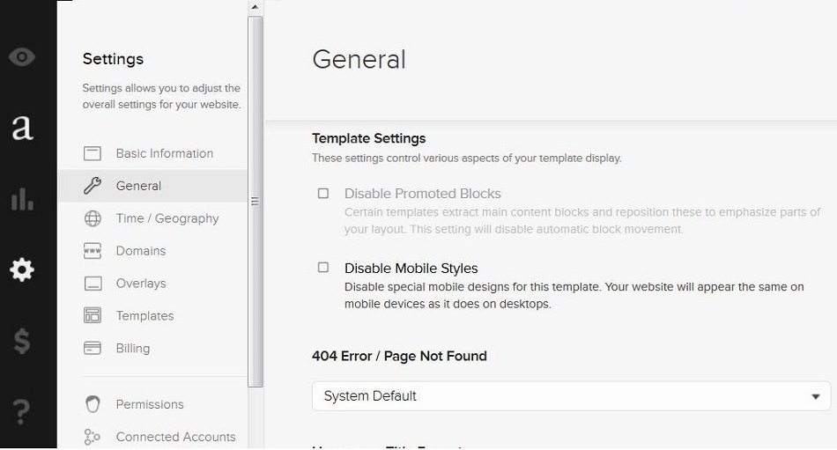
Task: Open the Templates settings page
Action: point(144,316)
